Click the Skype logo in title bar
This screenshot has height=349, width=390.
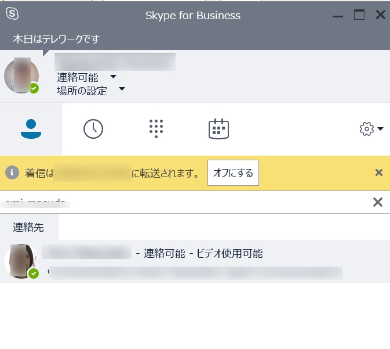click(12, 13)
